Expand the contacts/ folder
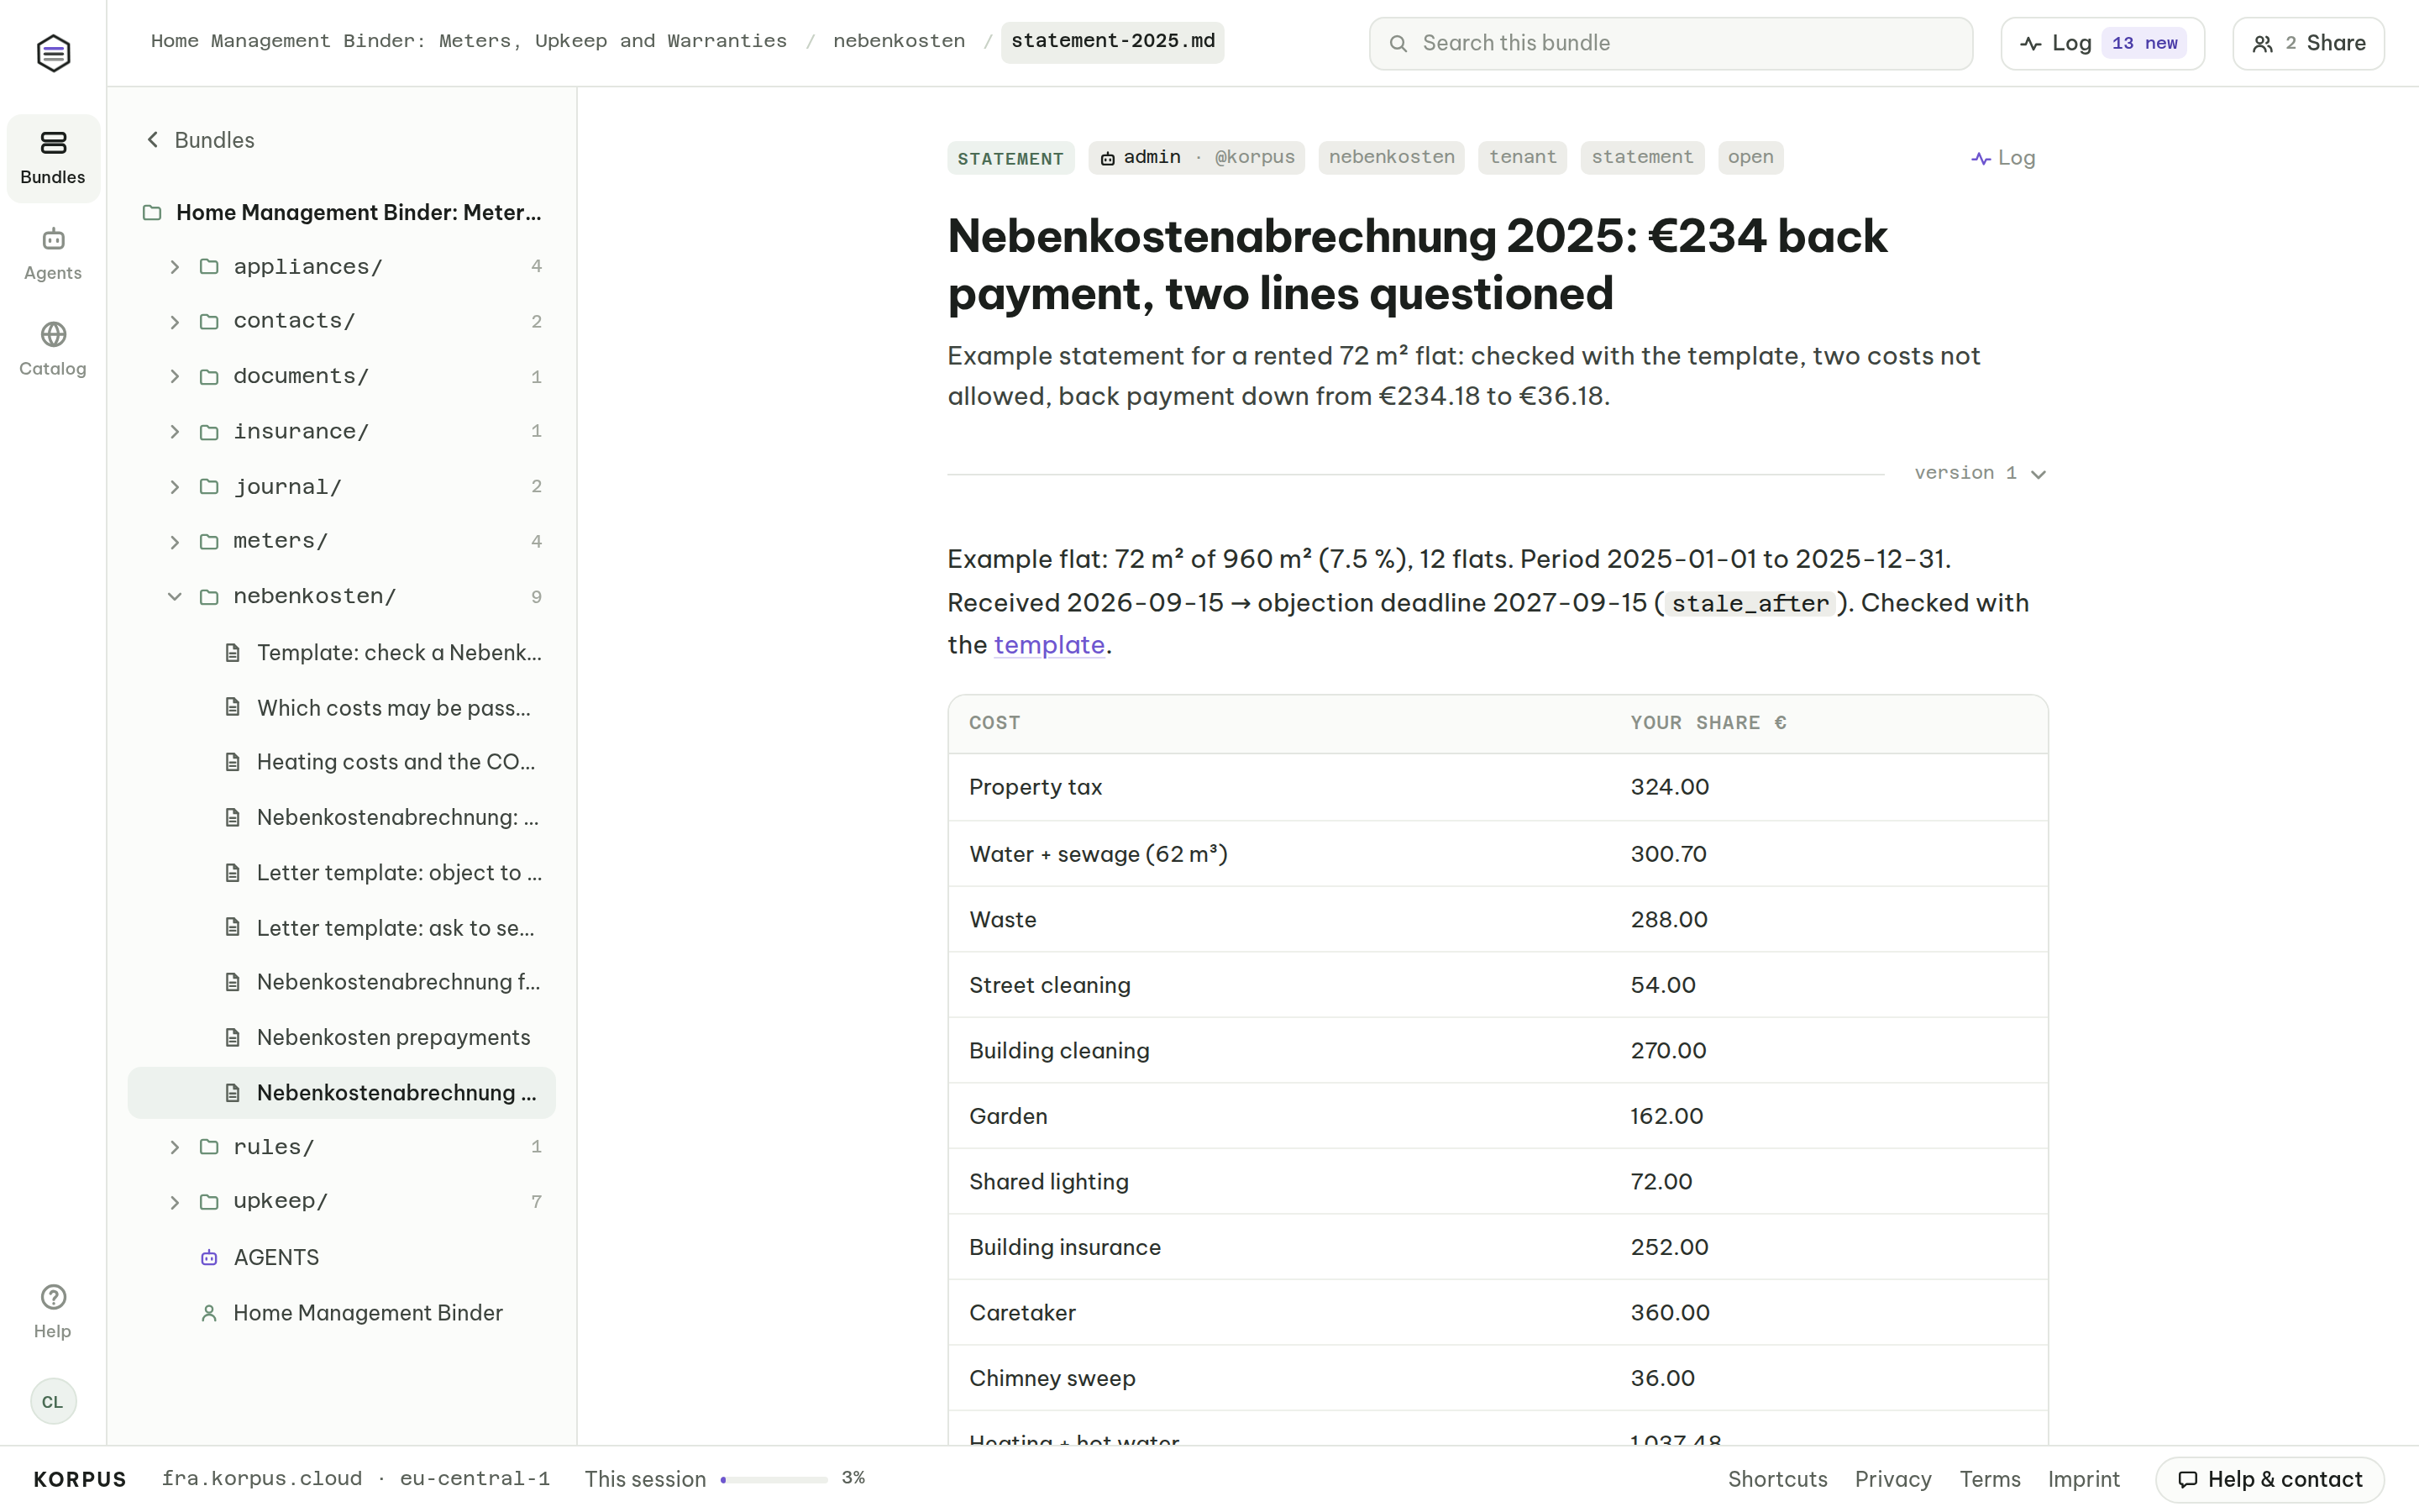 pos(342,322)
